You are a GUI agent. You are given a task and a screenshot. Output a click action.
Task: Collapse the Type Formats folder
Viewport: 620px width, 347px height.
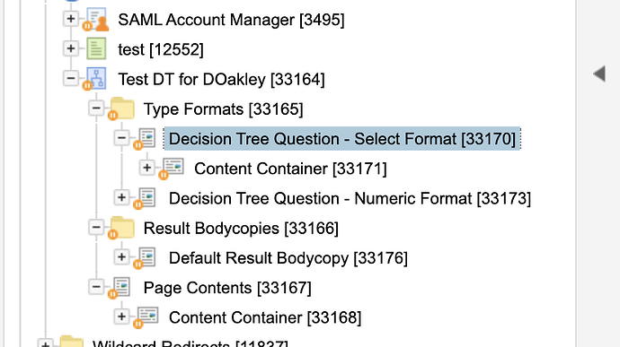(x=96, y=108)
